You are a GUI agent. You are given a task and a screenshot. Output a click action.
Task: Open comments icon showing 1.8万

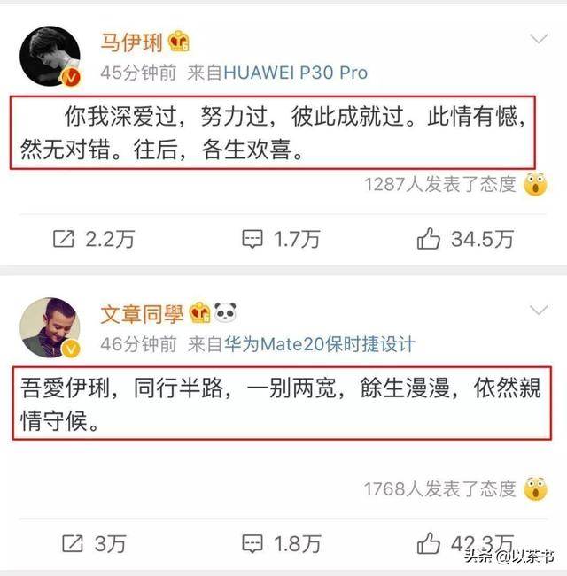252,543
